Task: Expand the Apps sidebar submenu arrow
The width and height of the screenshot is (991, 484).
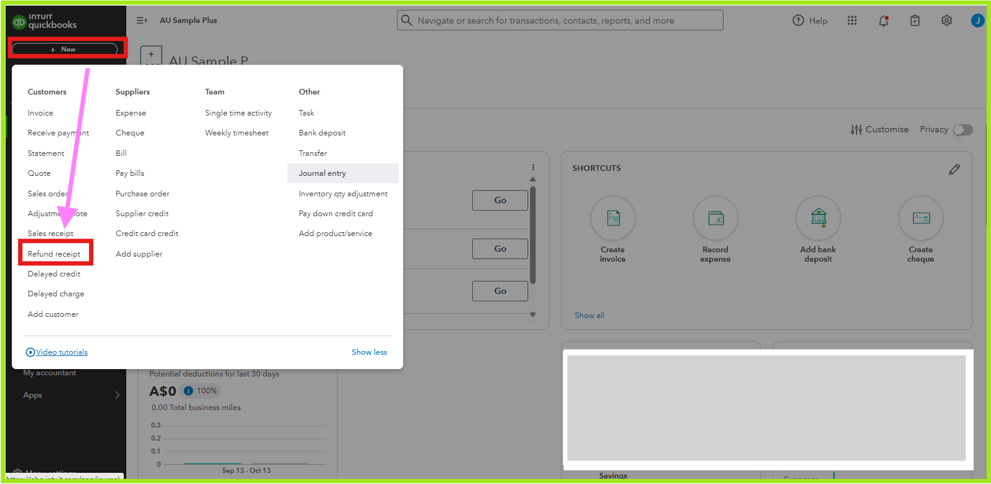Action: 117,395
